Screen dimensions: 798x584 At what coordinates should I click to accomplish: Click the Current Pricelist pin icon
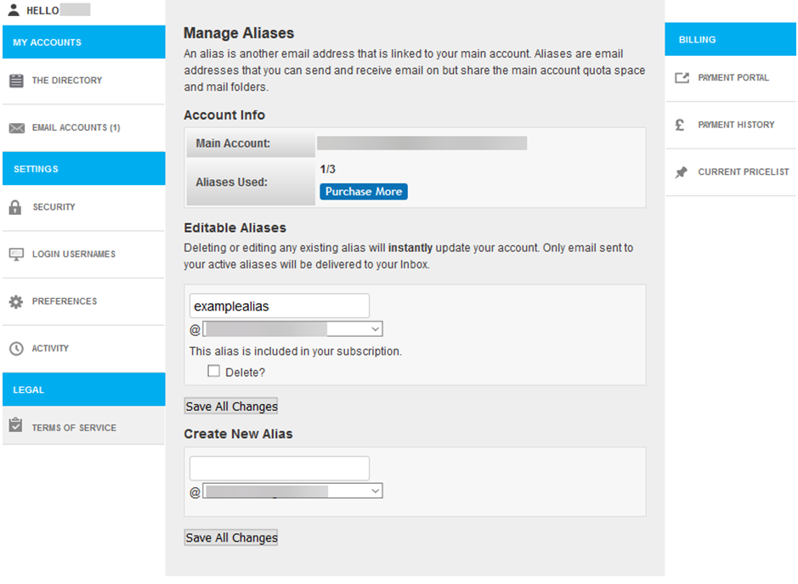[x=681, y=172]
